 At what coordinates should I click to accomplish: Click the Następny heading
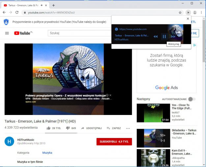[143, 99]
